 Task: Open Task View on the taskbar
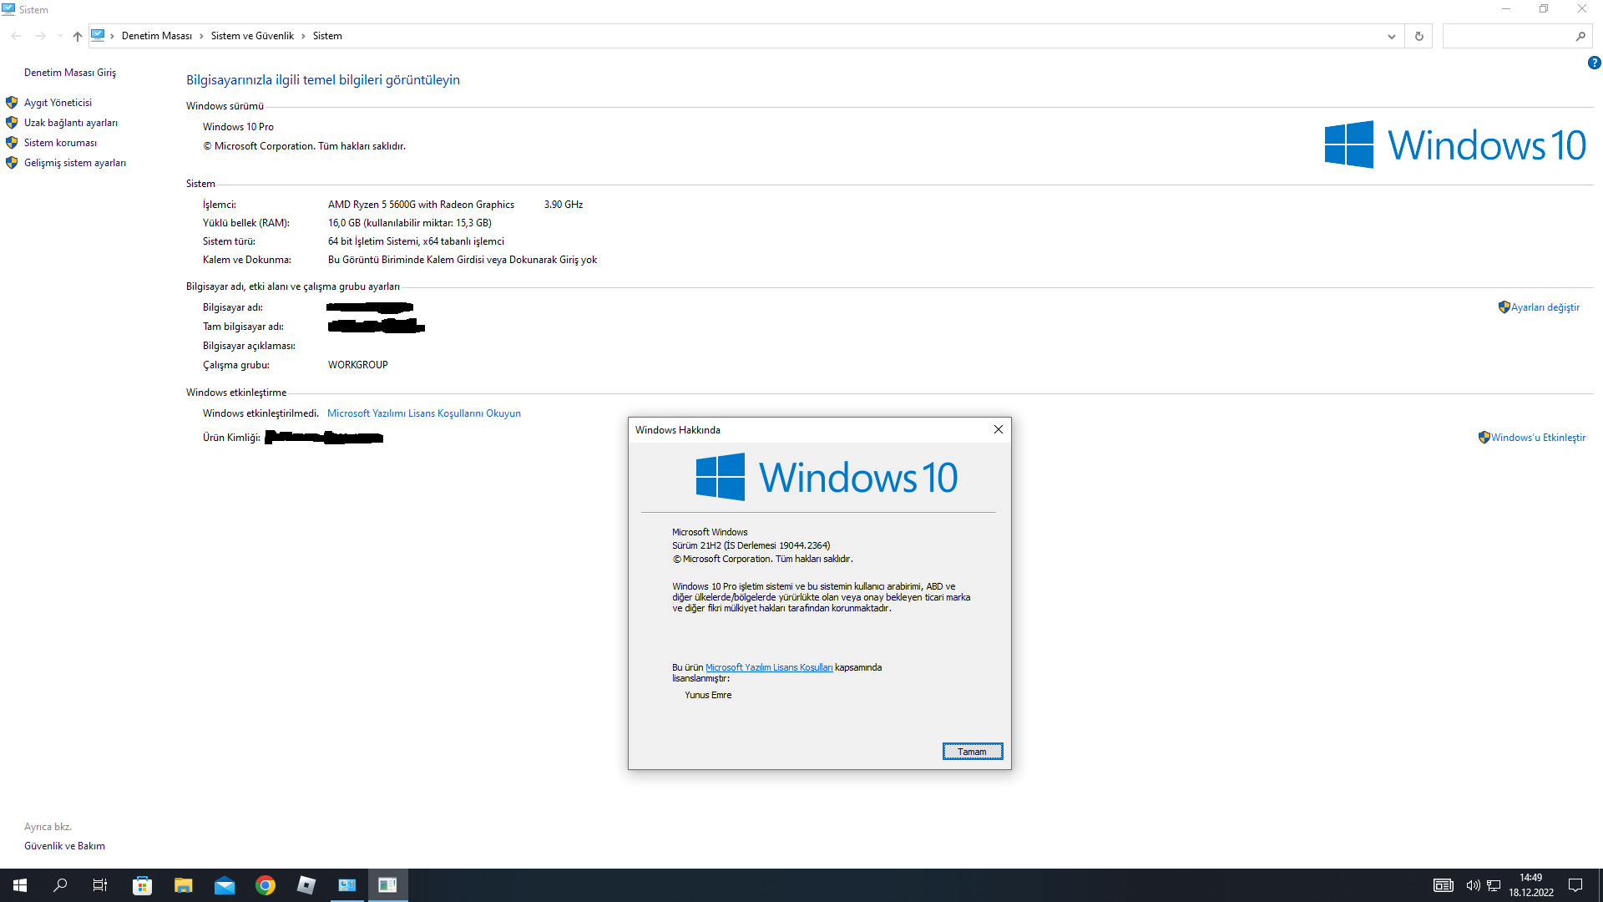coord(100,885)
